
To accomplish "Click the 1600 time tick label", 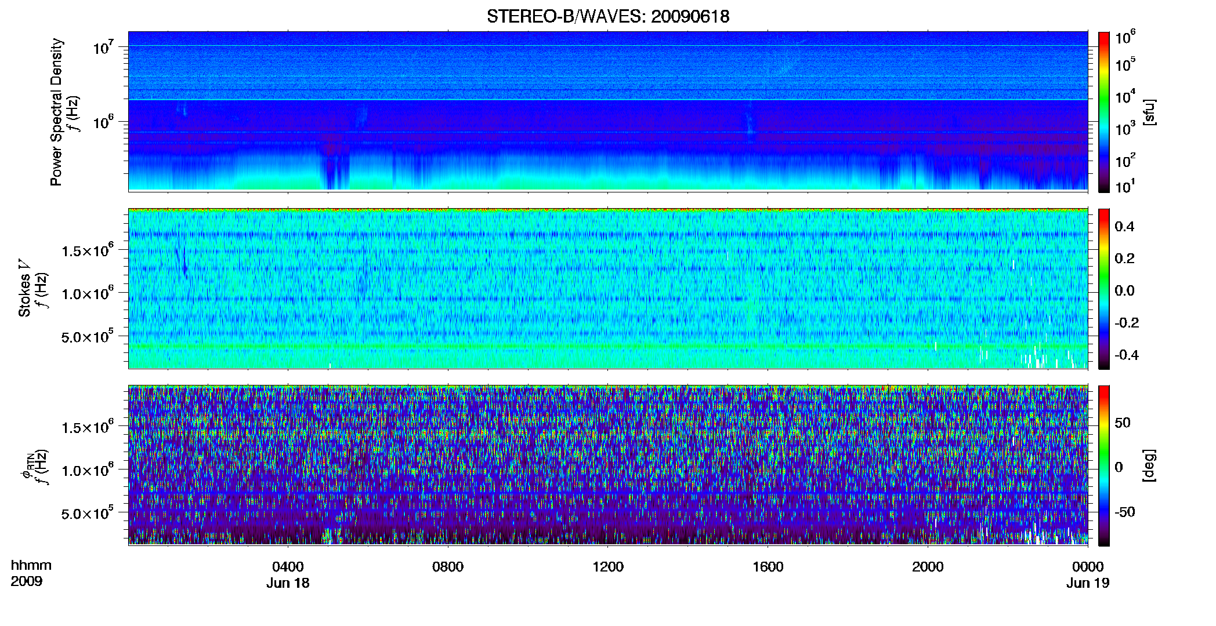I will pos(768,567).
